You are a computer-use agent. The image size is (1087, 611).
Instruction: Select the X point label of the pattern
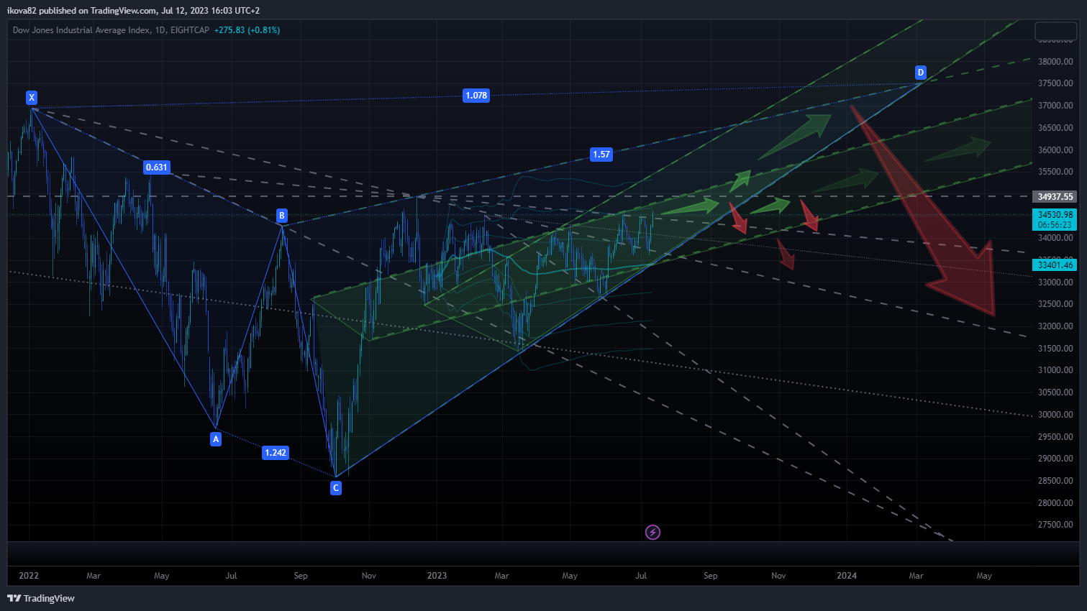(31, 98)
